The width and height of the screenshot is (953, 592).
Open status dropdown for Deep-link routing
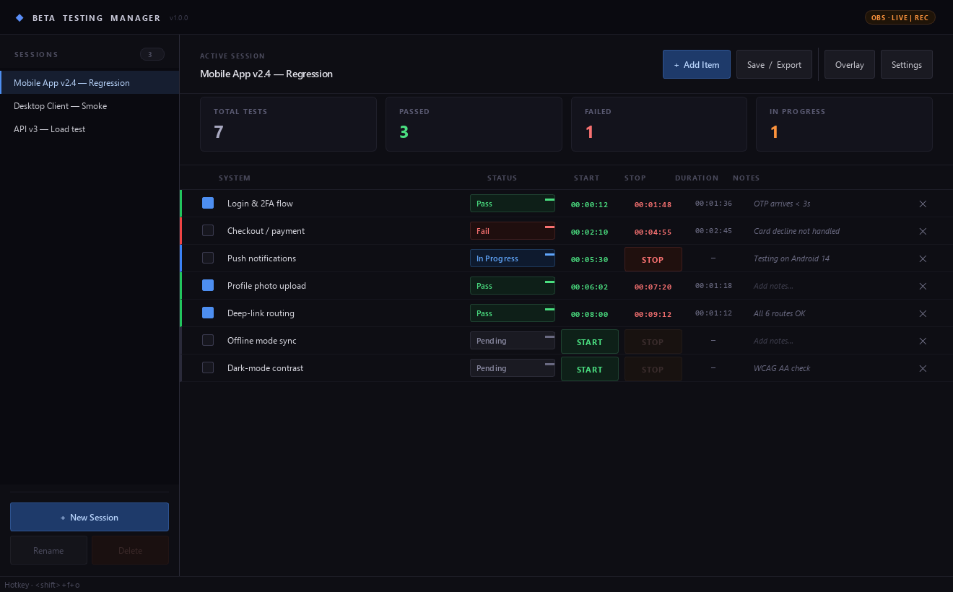click(513, 313)
